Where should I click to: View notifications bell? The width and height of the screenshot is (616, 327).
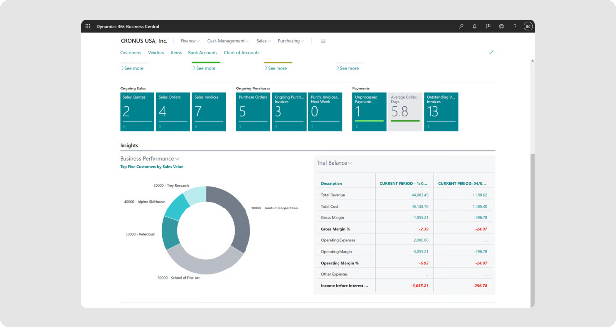[x=474, y=26]
